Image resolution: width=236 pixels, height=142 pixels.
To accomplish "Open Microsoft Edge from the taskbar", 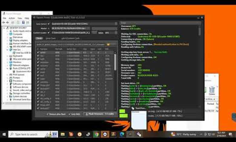I will pyautogui.click(x=122, y=134).
